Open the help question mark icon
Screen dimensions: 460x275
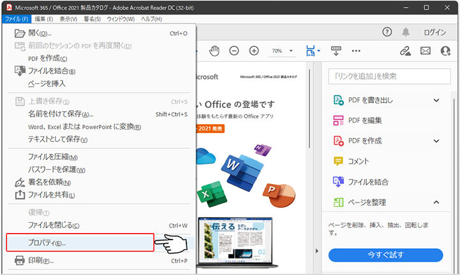(387, 32)
